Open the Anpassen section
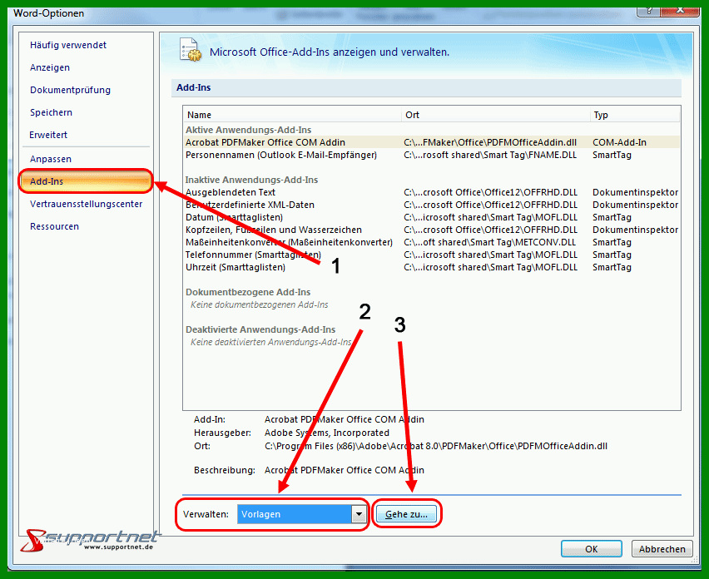This screenshot has width=709, height=579. 51,159
